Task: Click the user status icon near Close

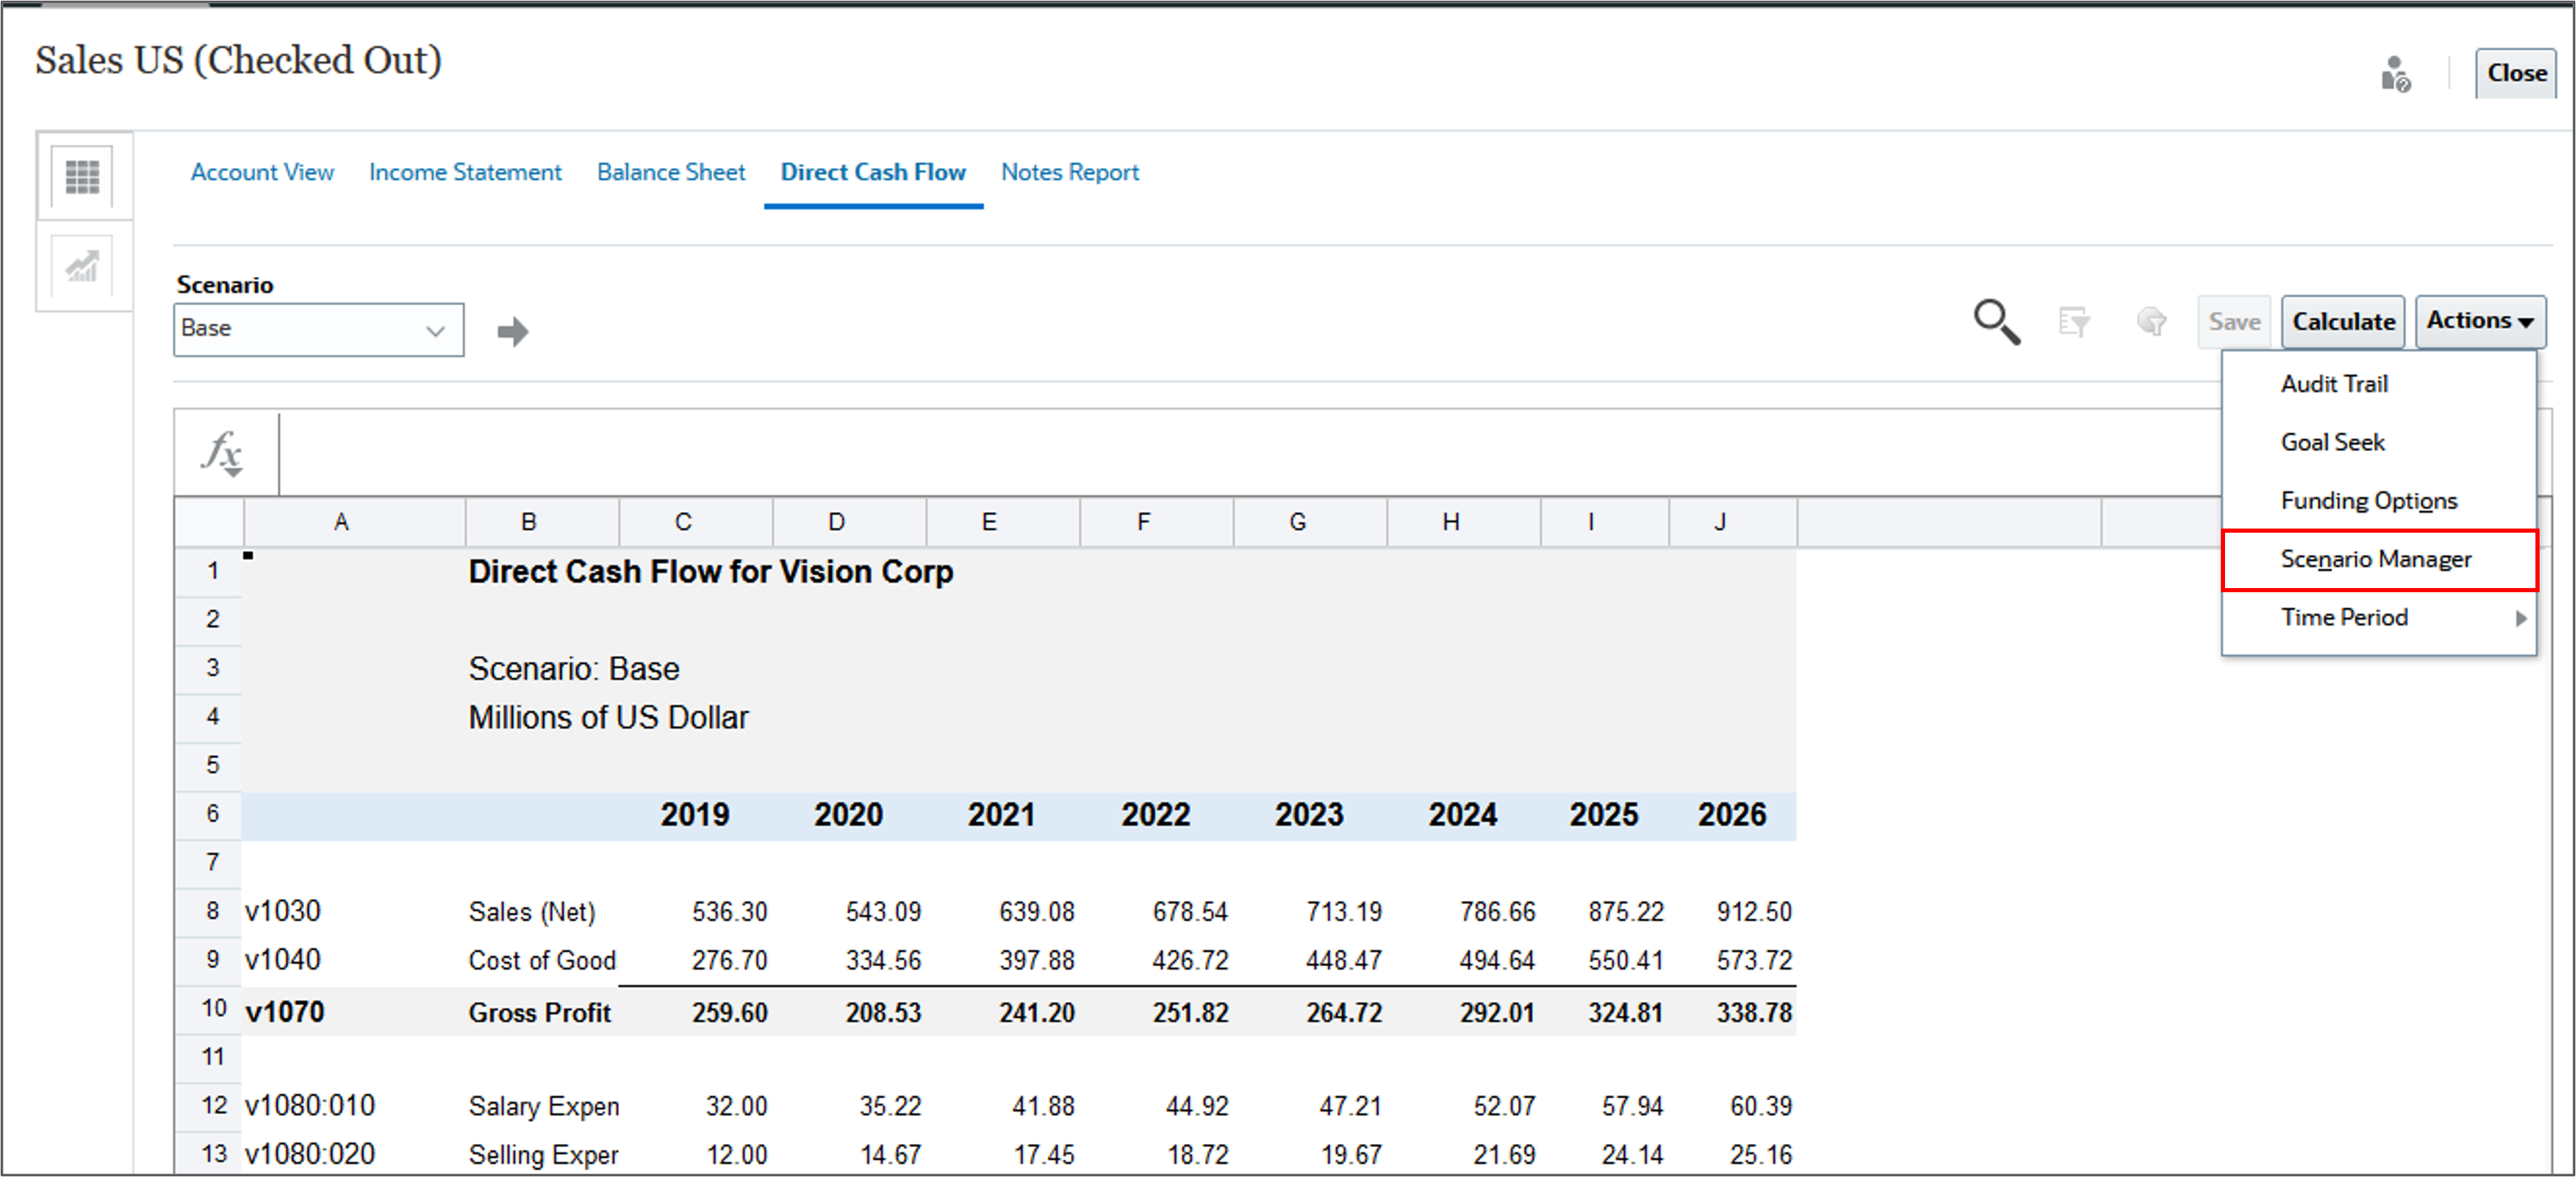Action: click(x=2395, y=75)
